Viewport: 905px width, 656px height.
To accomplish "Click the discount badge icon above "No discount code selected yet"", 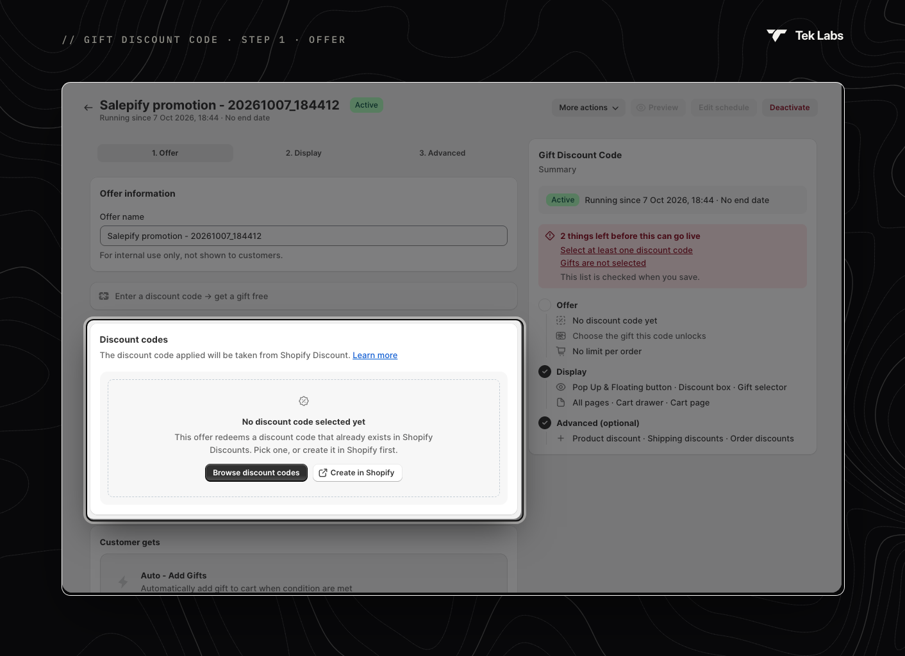I will 304,401.
